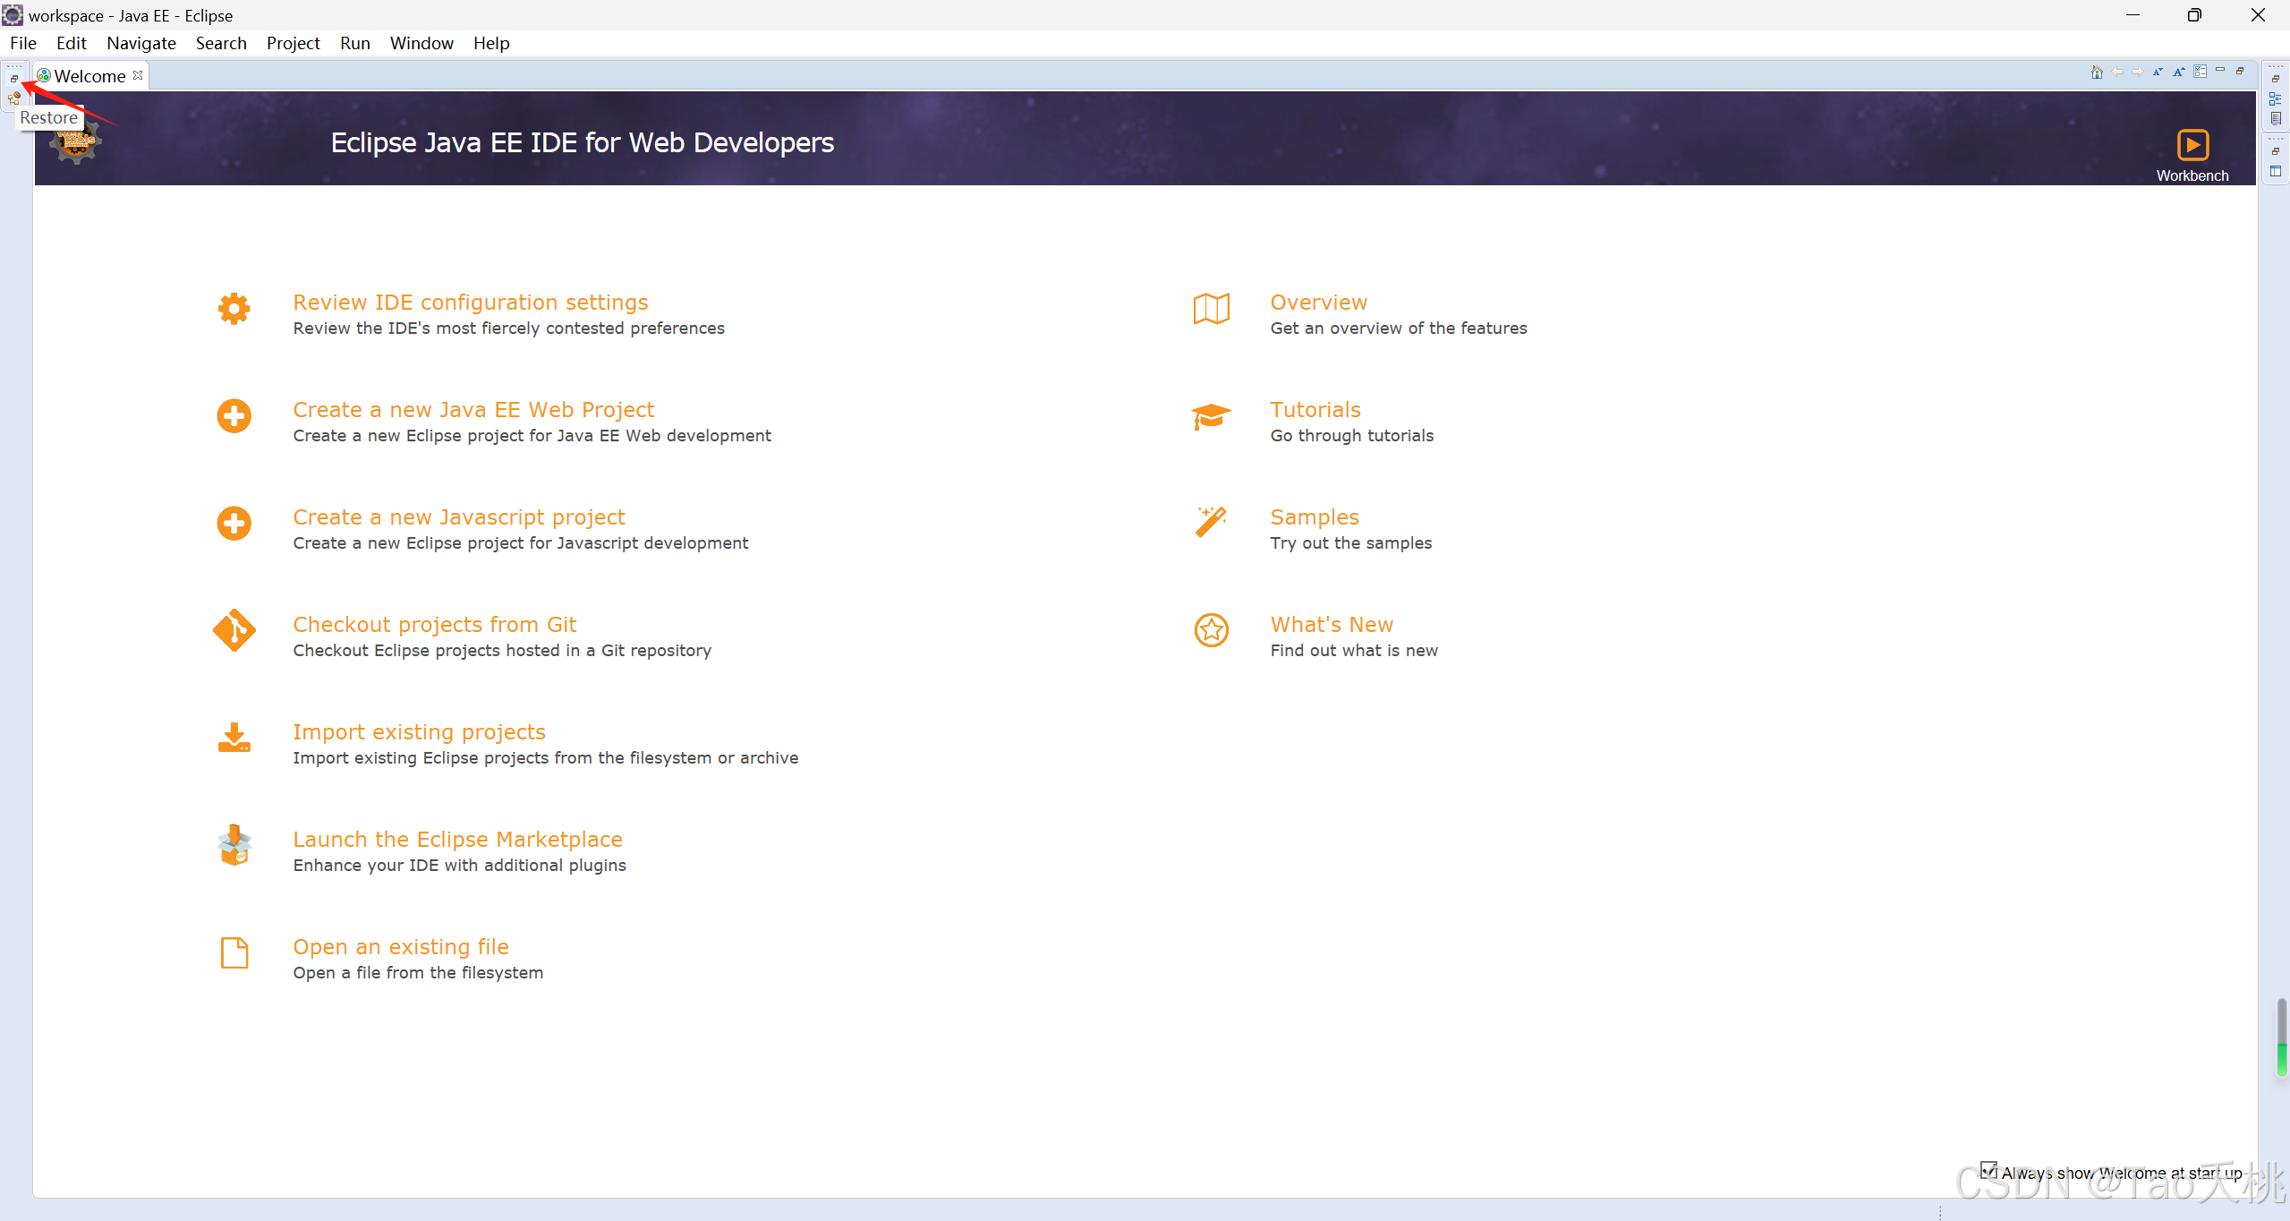This screenshot has width=2290, height=1221.
Task: Click Create a new Java EE Web Project
Action: [x=473, y=410]
